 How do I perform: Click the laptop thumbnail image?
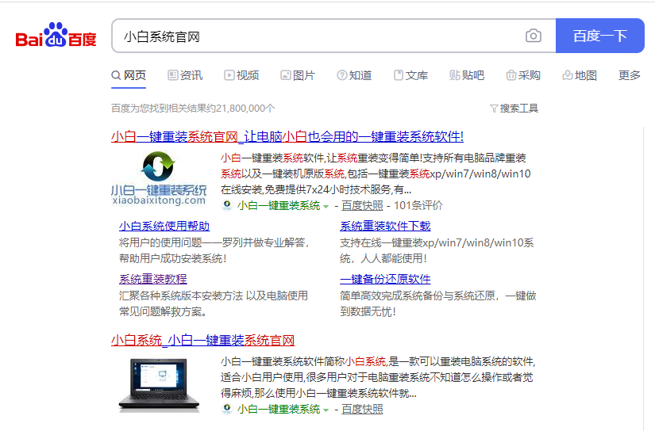(159, 384)
